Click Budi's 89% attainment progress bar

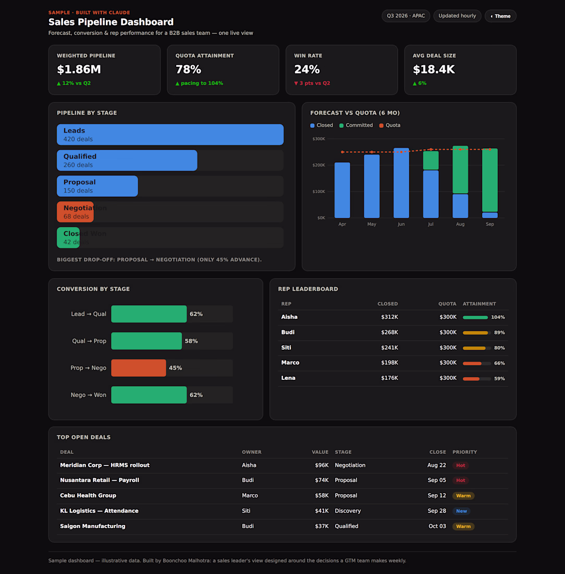click(x=476, y=333)
